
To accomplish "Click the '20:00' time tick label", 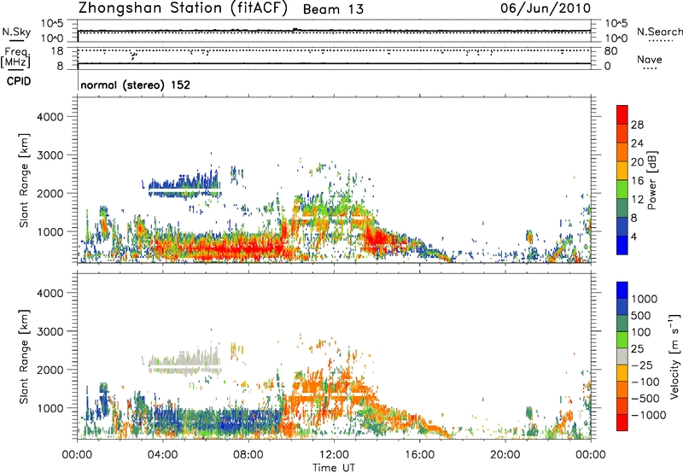I will click(x=505, y=455).
